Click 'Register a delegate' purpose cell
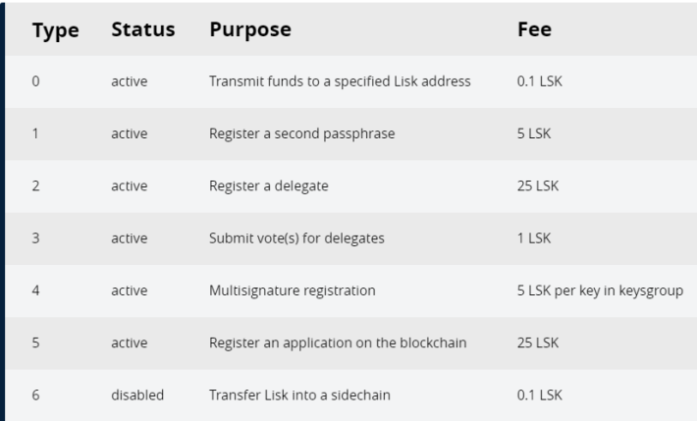 pos(268,185)
